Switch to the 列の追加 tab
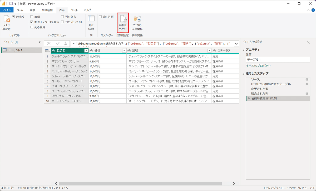 click(x=47, y=10)
